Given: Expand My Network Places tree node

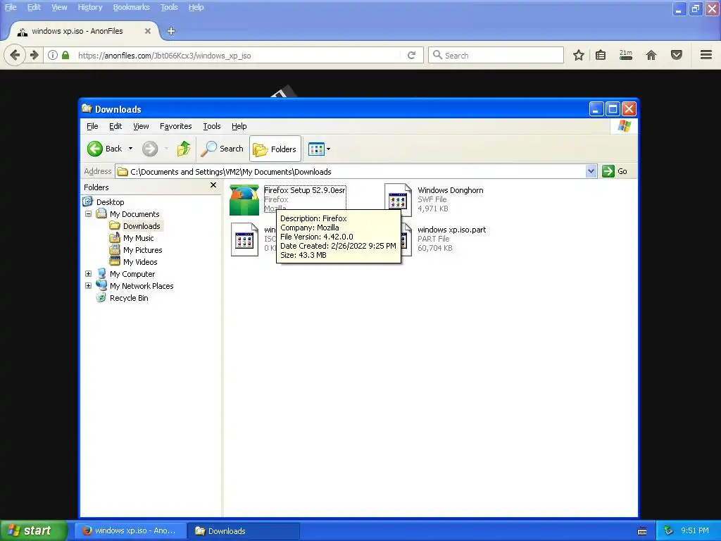Looking at the screenshot, I should (88, 286).
